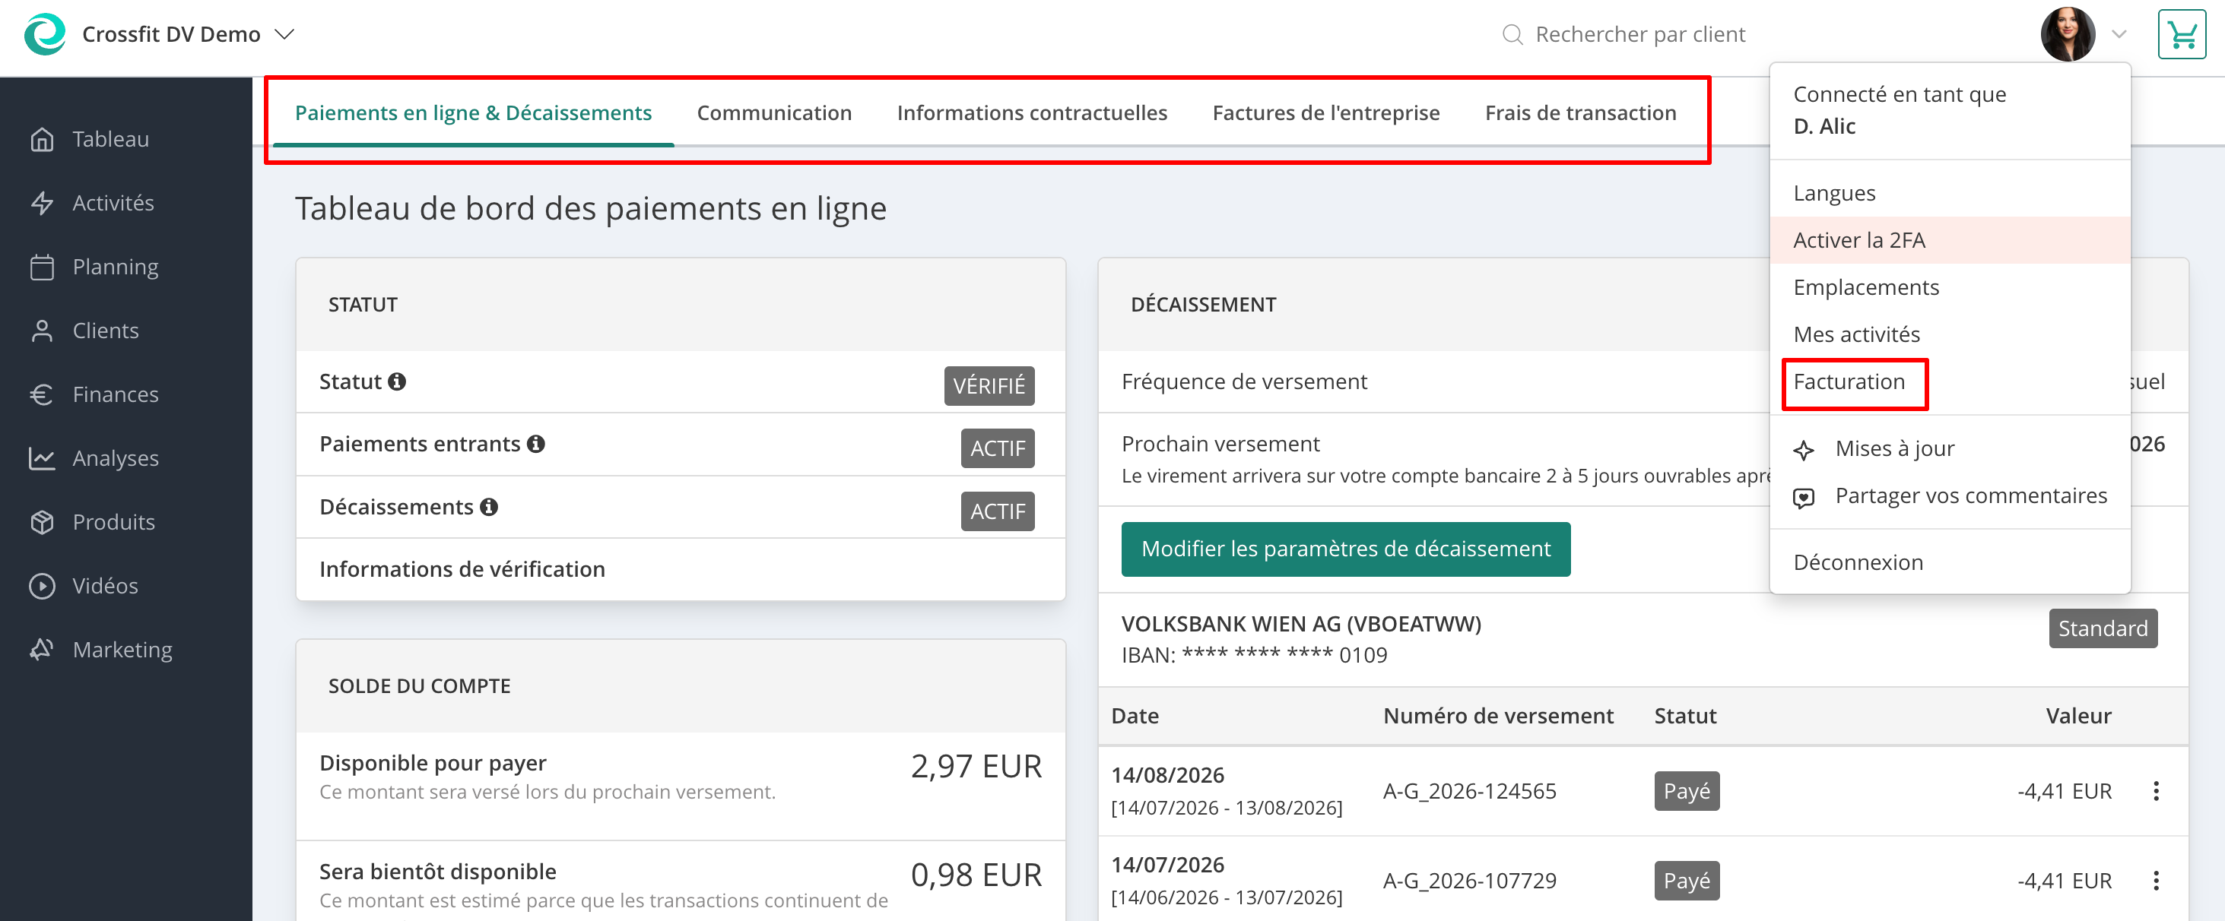The width and height of the screenshot is (2225, 921).
Task: Click Modifier les paramètres de décaissement button
Action: [x=1346, y=549]
